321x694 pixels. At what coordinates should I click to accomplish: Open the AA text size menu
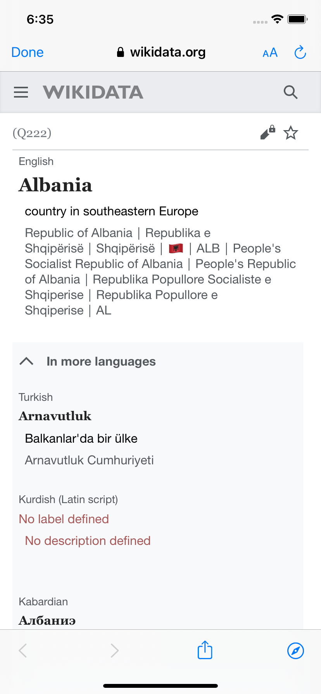click(270, 53)
